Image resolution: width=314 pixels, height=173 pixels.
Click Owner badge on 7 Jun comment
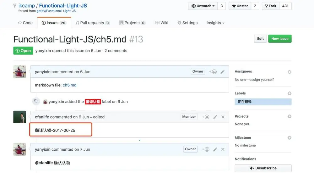click(191, 149)
